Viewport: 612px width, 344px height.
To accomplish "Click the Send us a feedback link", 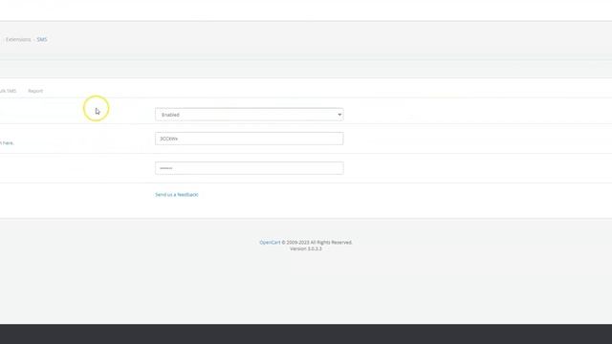I will 176,195.
